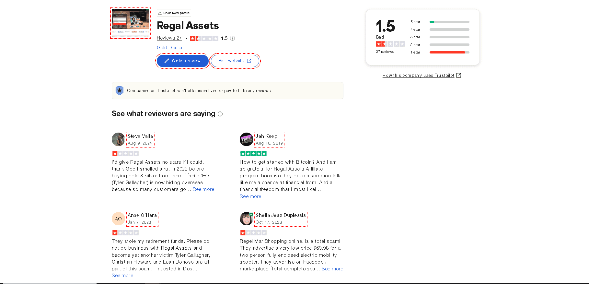The image size is (589, 284).
Task: Expand See more on Sheila Jean Duplessis's review
Action: (x=332, y=269)
